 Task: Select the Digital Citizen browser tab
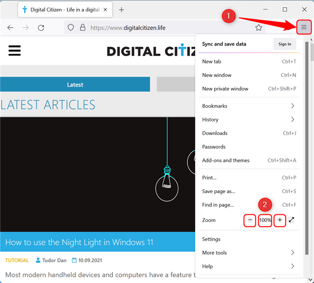(65, 10)
